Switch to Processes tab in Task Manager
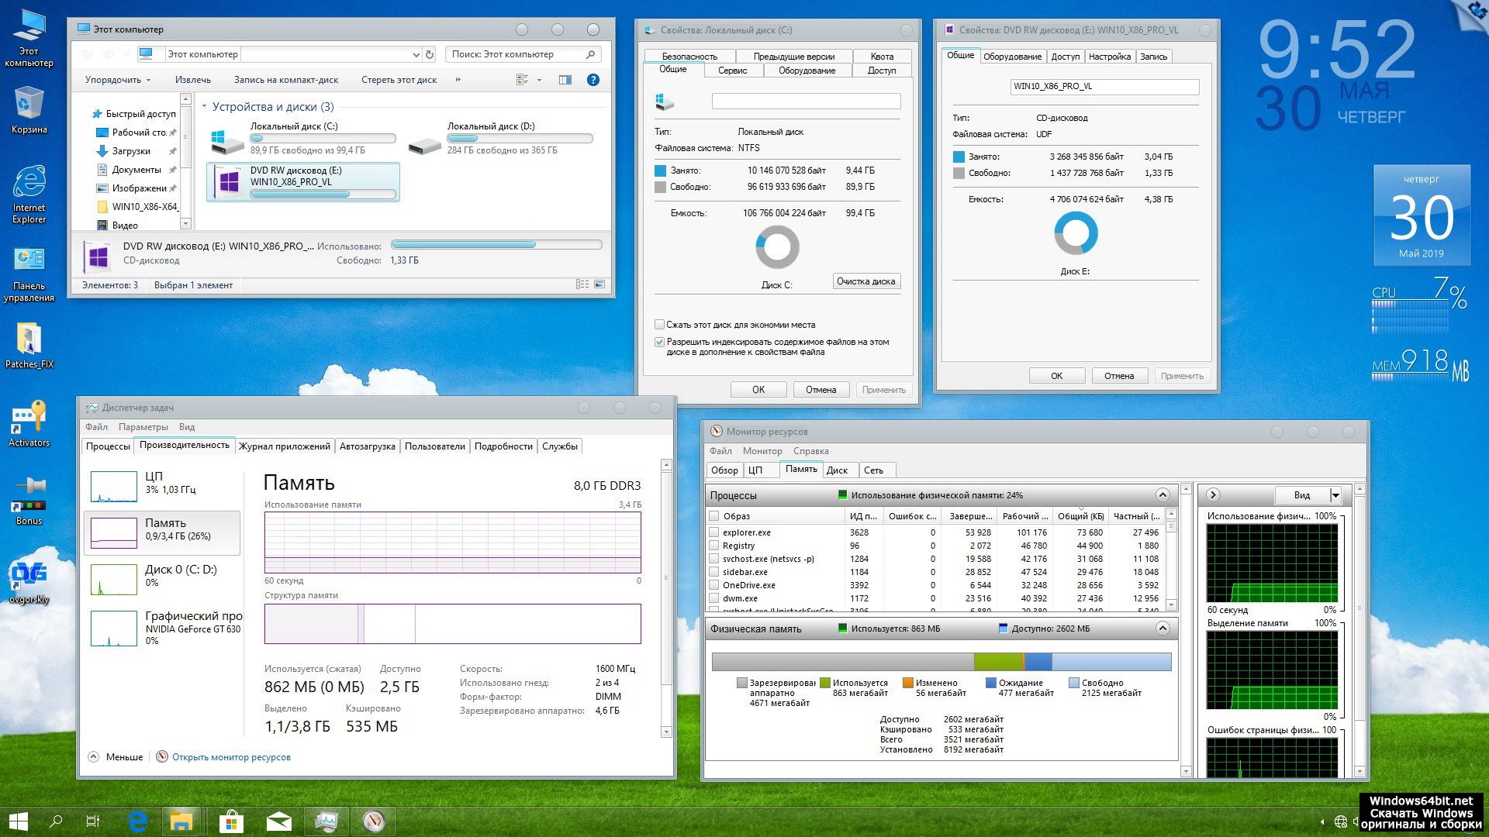This screenshot has height=837, width=1489. pyautogui.click(x=108, y=446)
